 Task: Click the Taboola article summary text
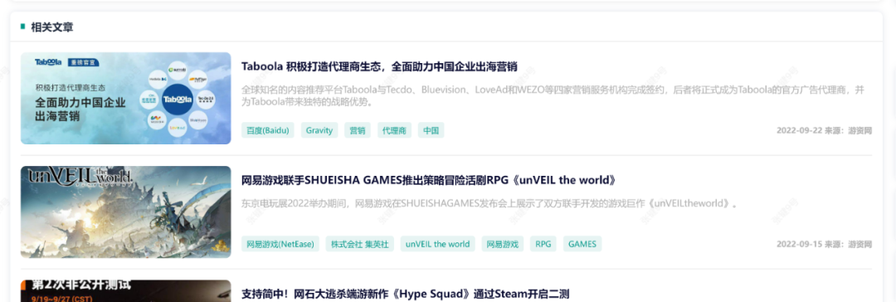(x=553, y=96)
